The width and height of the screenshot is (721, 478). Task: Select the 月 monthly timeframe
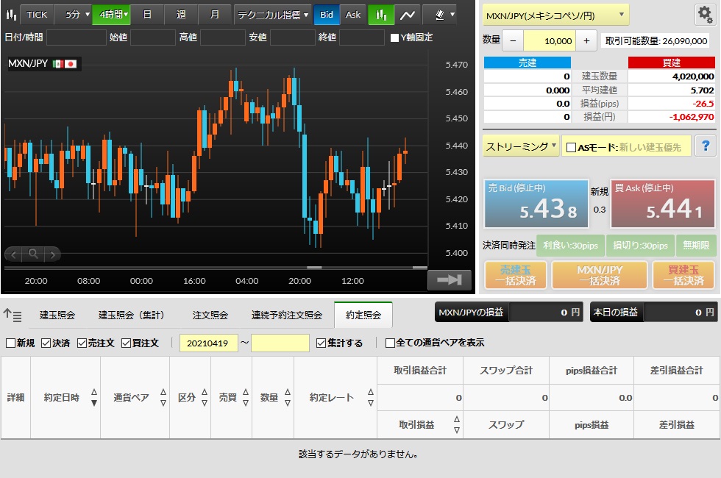tap(215, 15)
